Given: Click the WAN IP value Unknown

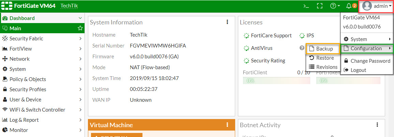Looking at the screenshot, I should point(141,100).
